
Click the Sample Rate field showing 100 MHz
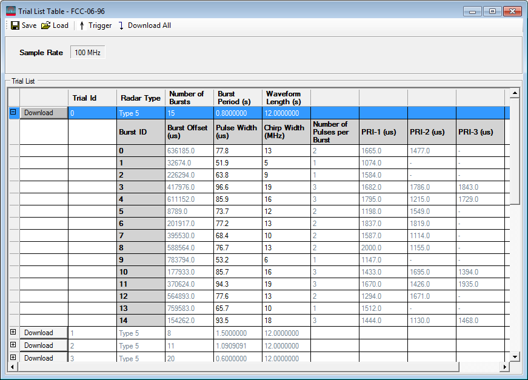coord(87,53)
